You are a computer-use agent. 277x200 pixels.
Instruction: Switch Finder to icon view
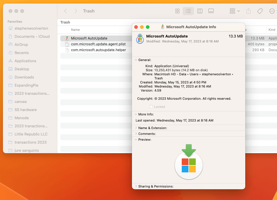click(177, 11)
